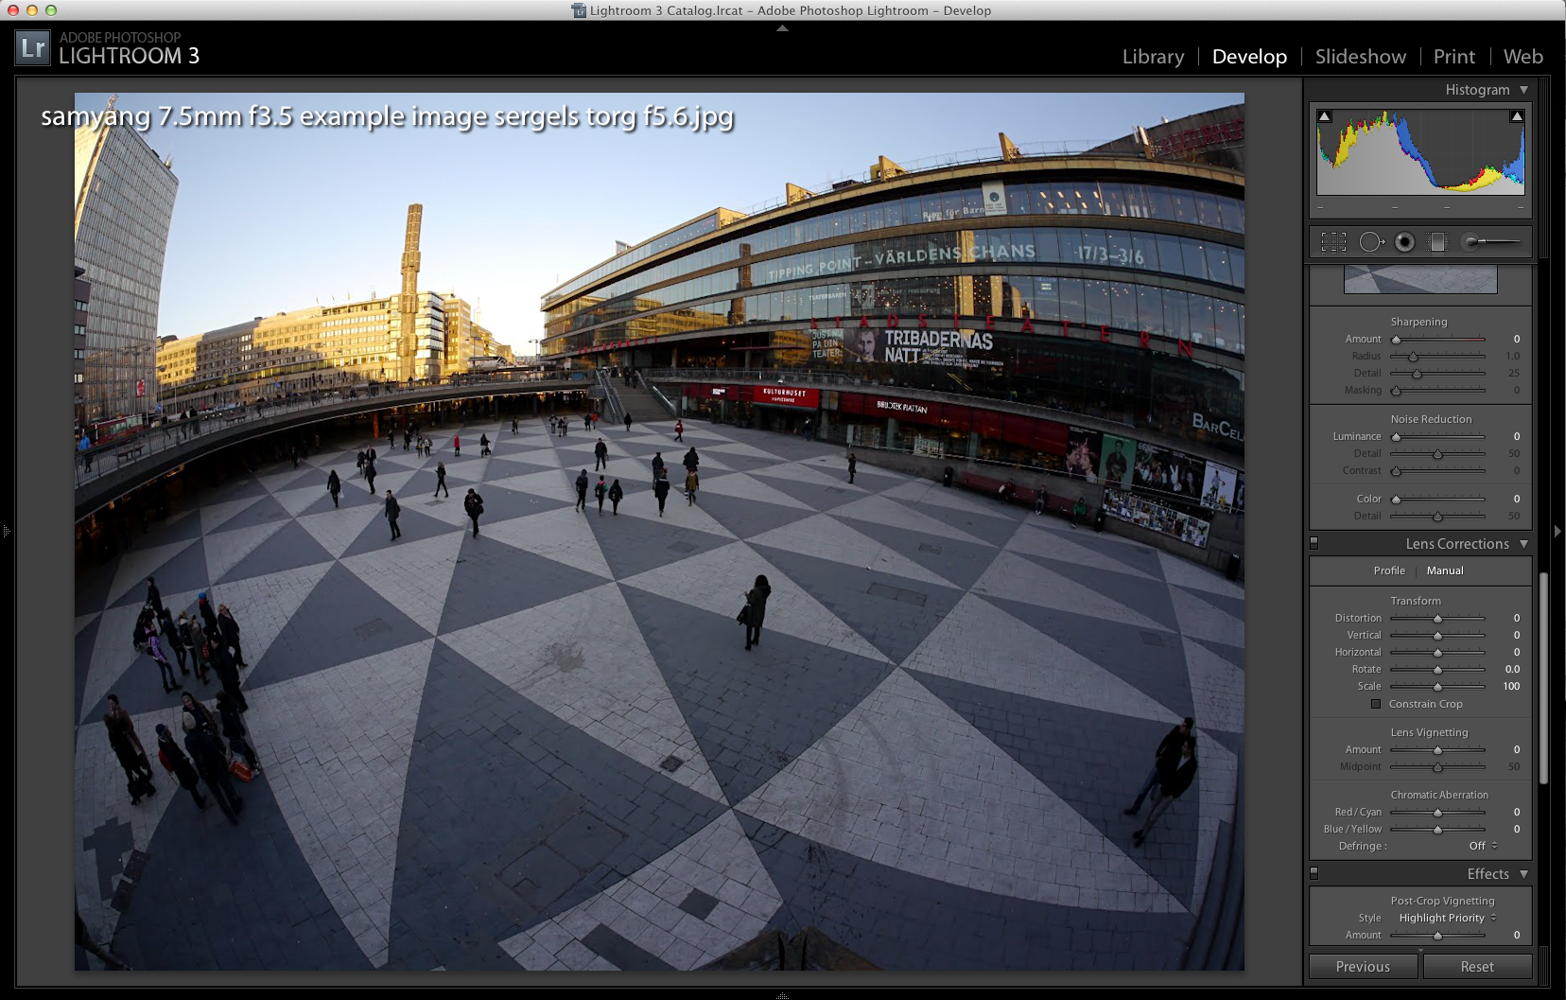Adjust the Blue / Yellow slider
Screen dimensions: 1566x1000
1437,829
